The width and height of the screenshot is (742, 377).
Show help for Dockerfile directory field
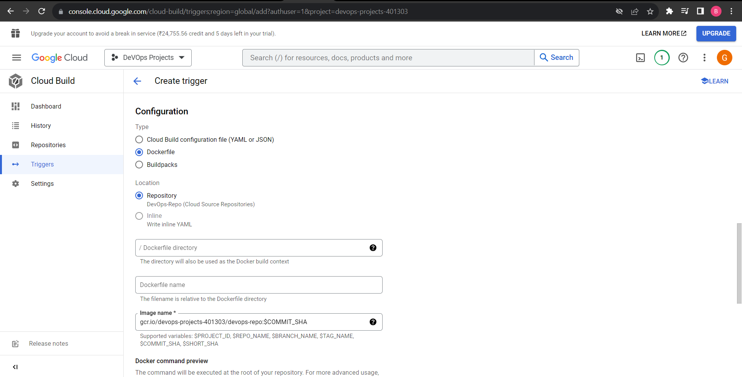[373, 248]
